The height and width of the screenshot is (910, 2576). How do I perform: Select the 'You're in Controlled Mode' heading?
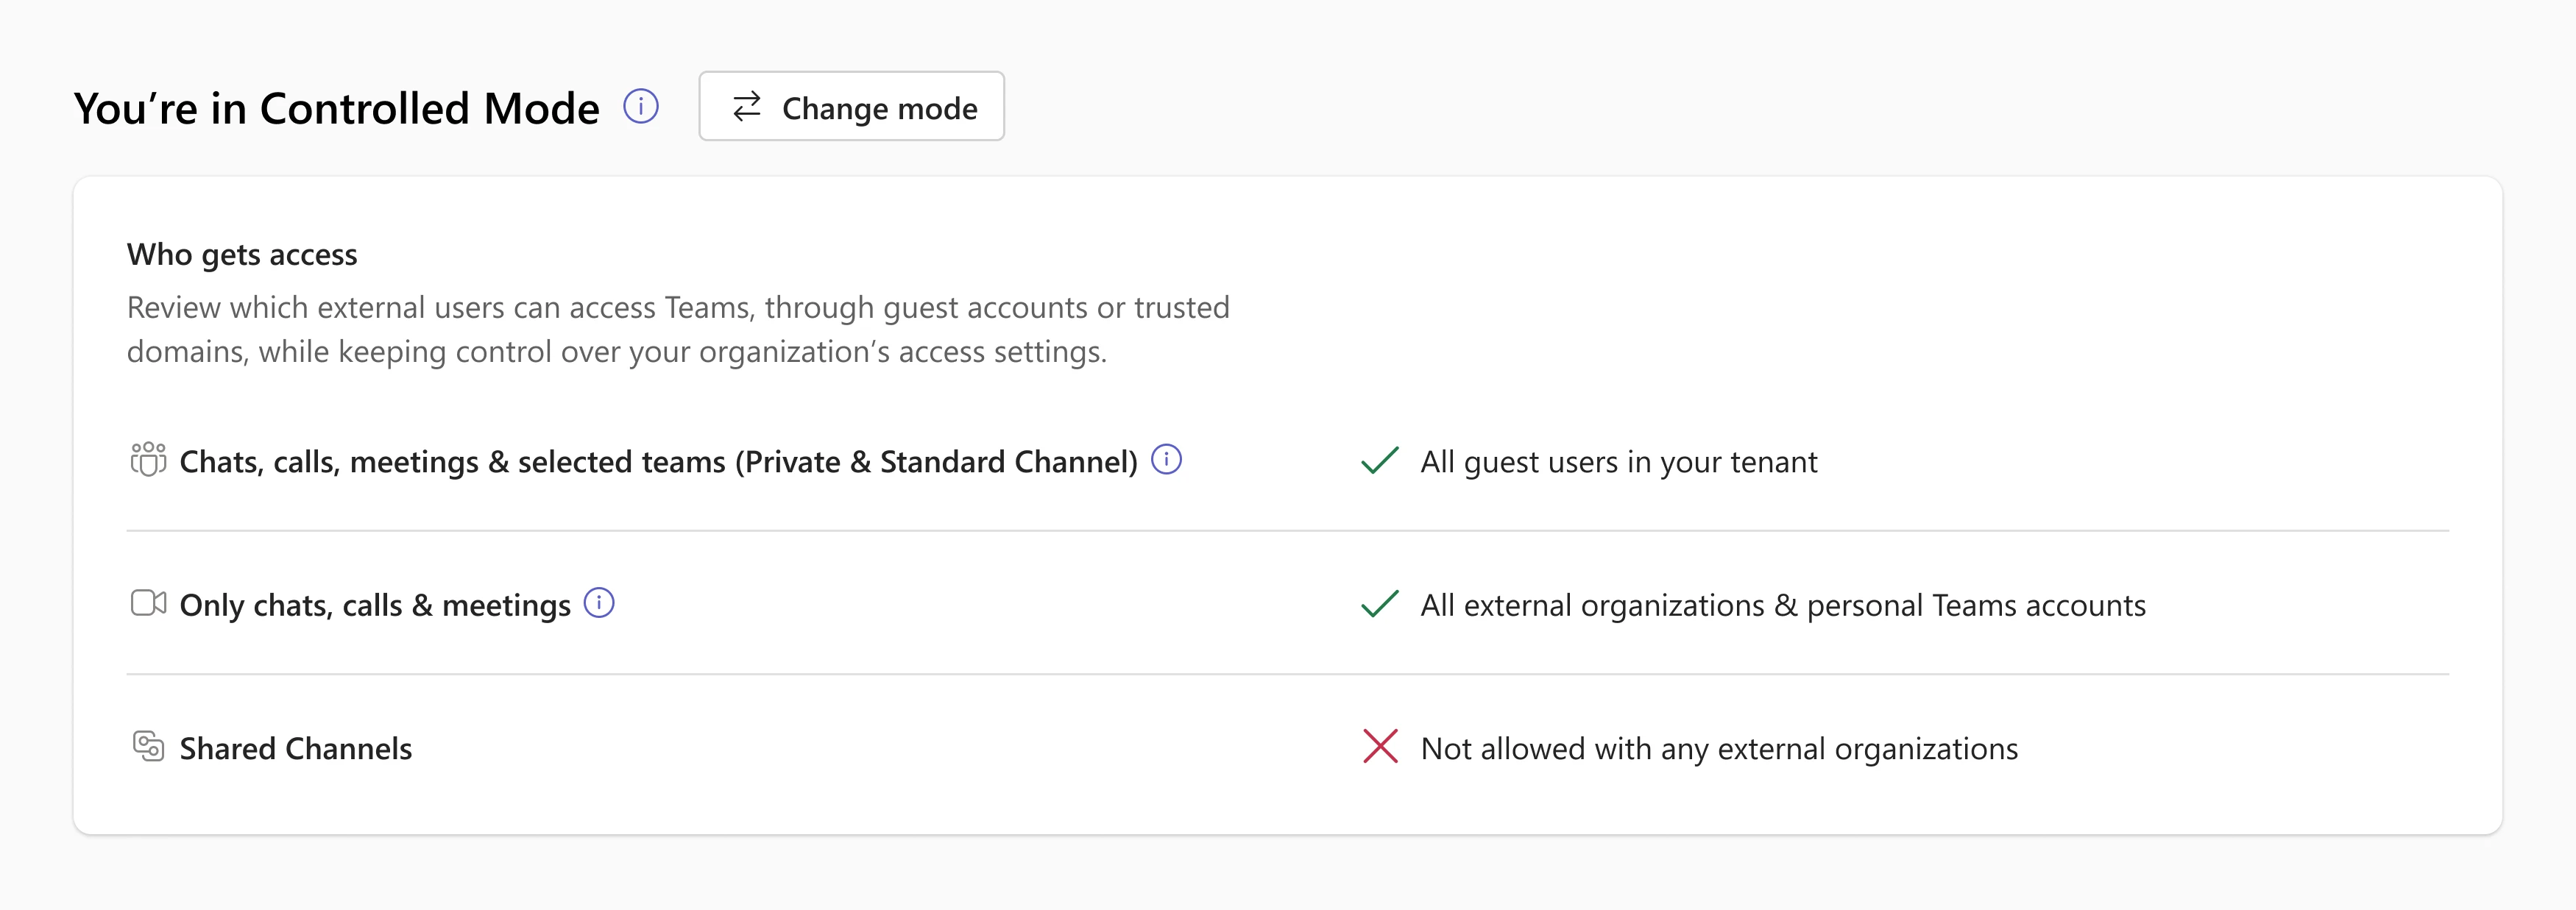[337, 108]
